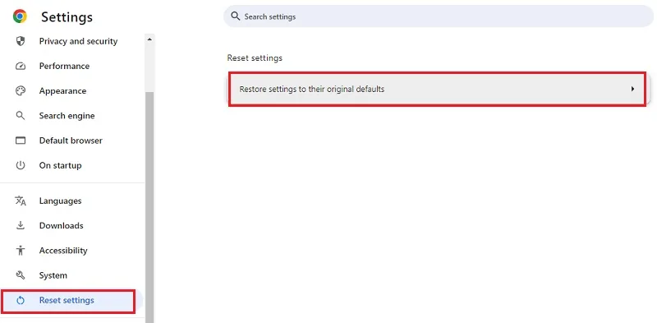Click the magnifier icon in search bar
The height and width of the screenshot is (323, 657).
[236, 16]
